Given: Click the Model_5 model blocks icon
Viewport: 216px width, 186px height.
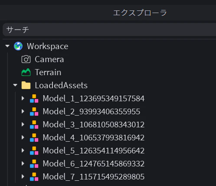Looking at the screenshot, I should pos(34,150).
